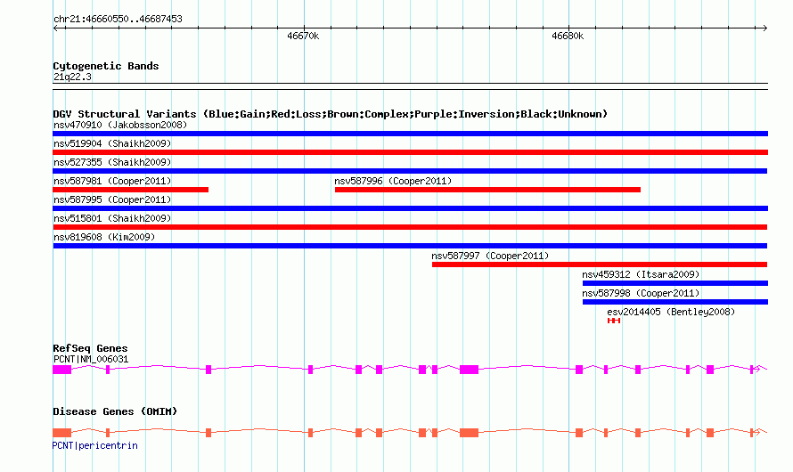Click the first large magenta PCNT exon block

click(x=62, y=370)
